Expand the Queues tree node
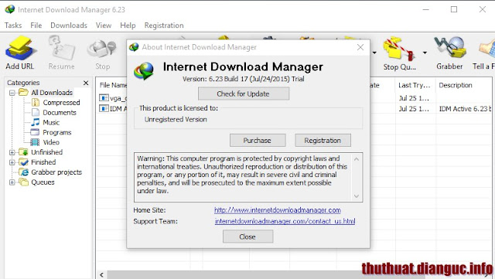 coord(12,182)
